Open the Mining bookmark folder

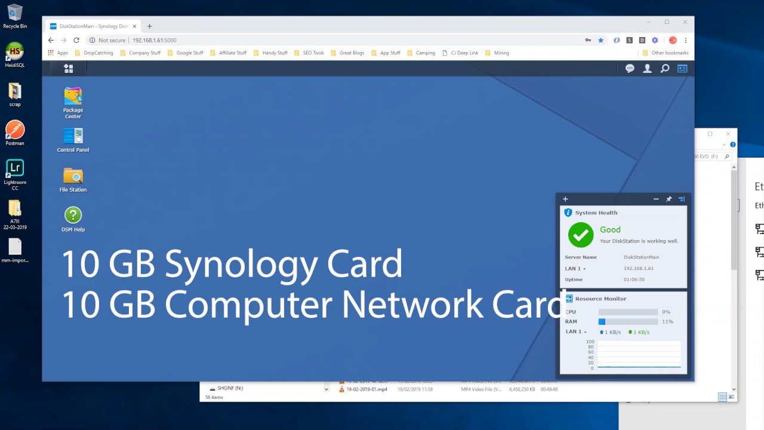(x=497, y=53)
